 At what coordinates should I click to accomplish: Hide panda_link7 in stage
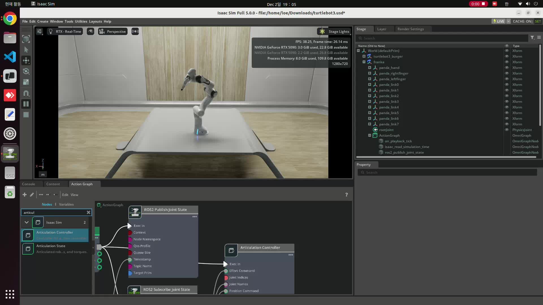pyautogui.click(x=507, y=124)
